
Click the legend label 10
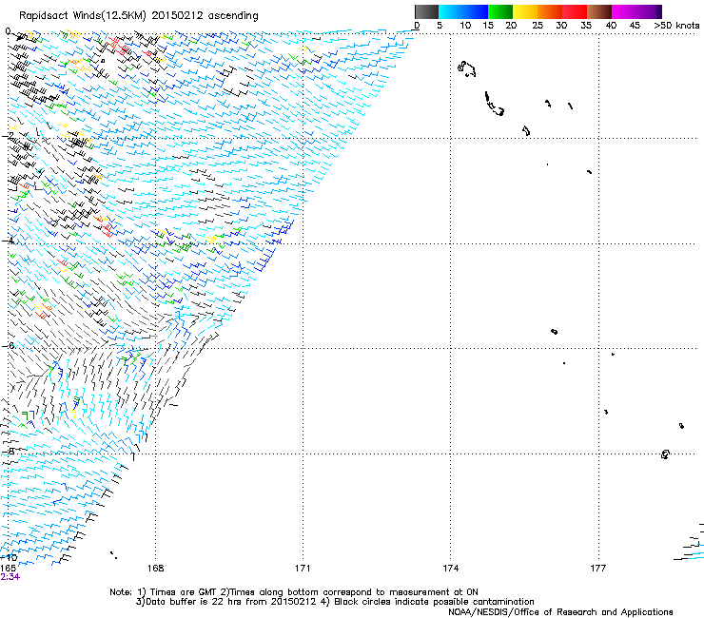(465, 26)
